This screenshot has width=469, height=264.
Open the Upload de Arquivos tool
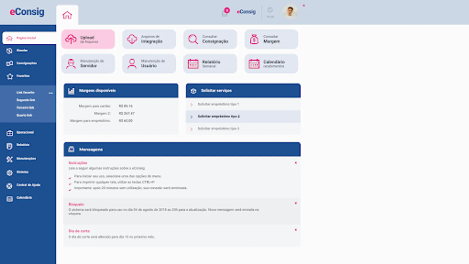(88, 39)
